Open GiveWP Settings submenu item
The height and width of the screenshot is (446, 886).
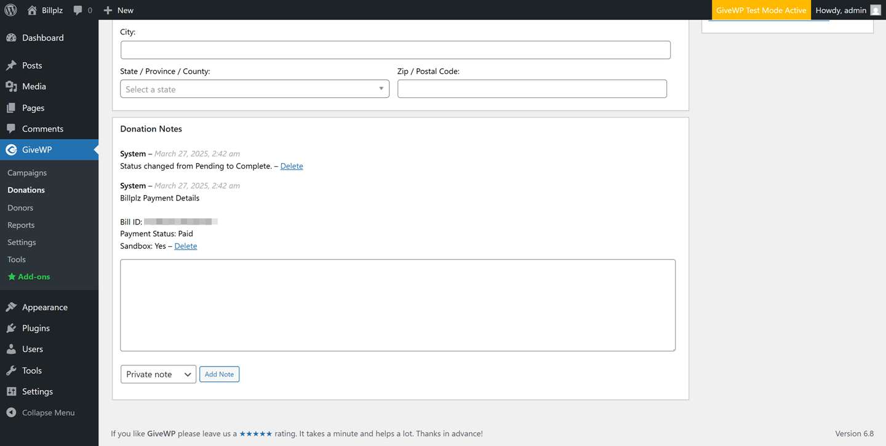(x=22, y=242)
